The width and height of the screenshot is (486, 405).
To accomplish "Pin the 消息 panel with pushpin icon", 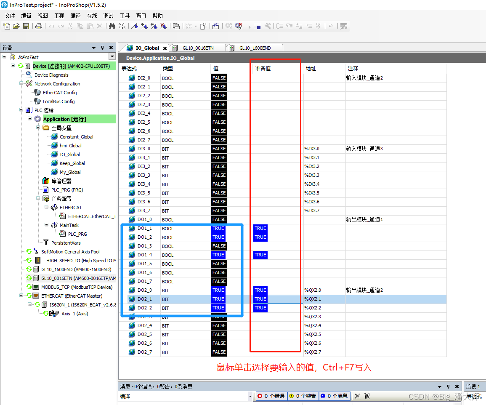I will pyautogui.click(x=448, y=386).
